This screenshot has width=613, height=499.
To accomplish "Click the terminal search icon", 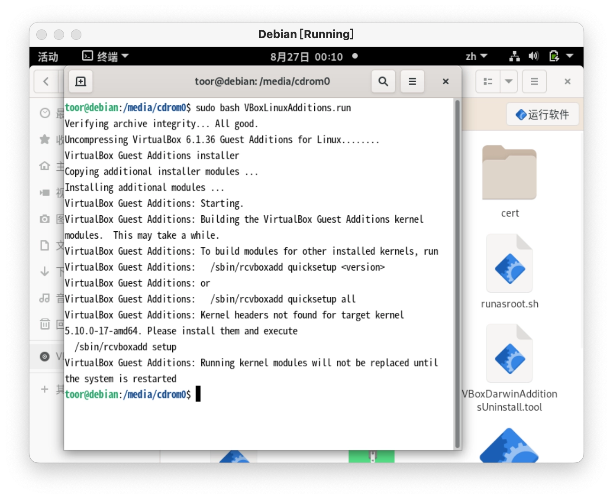I will [x=383, y=81].
